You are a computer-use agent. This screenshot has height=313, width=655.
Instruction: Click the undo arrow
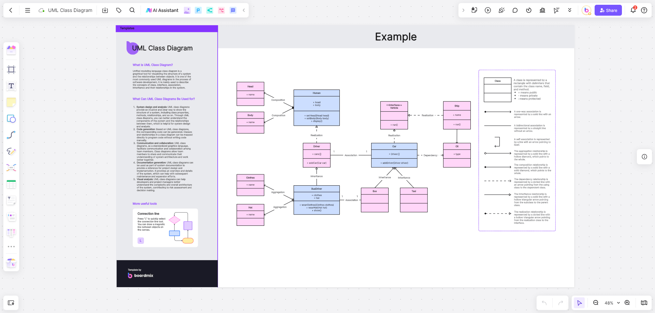[544, 303]
